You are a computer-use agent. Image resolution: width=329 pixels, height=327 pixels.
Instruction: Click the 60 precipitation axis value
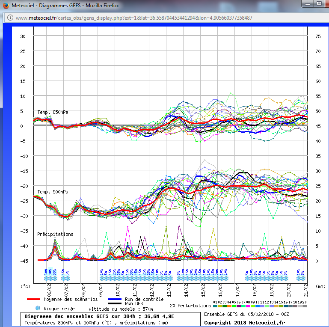[x=318, y=81]
